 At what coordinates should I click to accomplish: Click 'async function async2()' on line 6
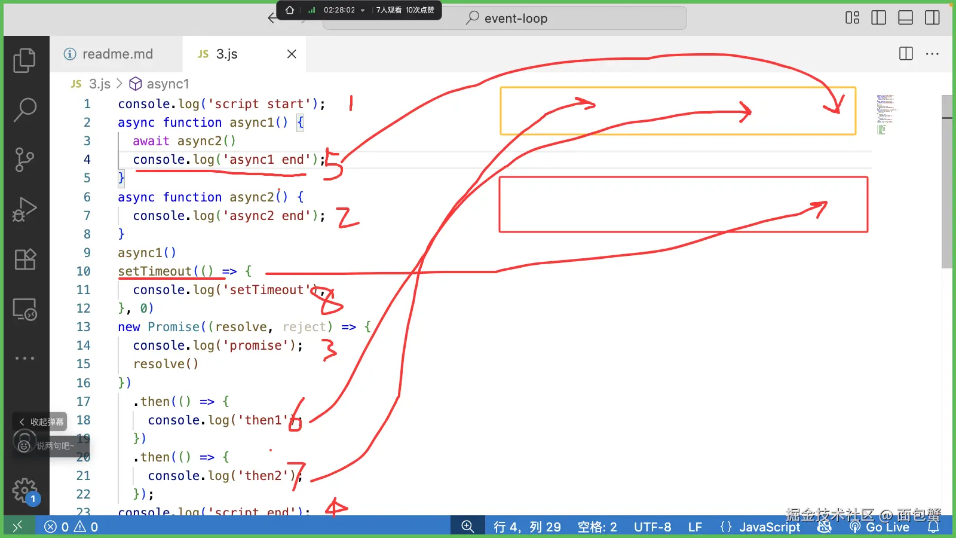coord(203,197)
